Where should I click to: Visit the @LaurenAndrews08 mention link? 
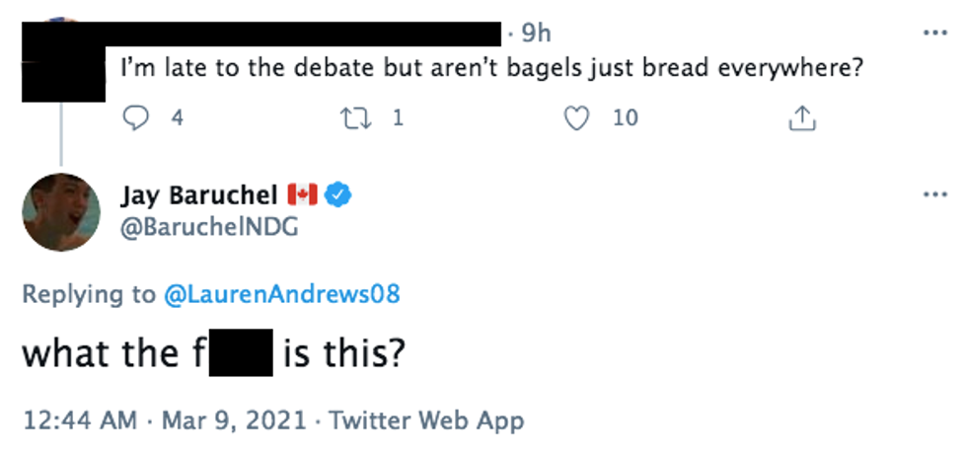(x=281, y=294)
